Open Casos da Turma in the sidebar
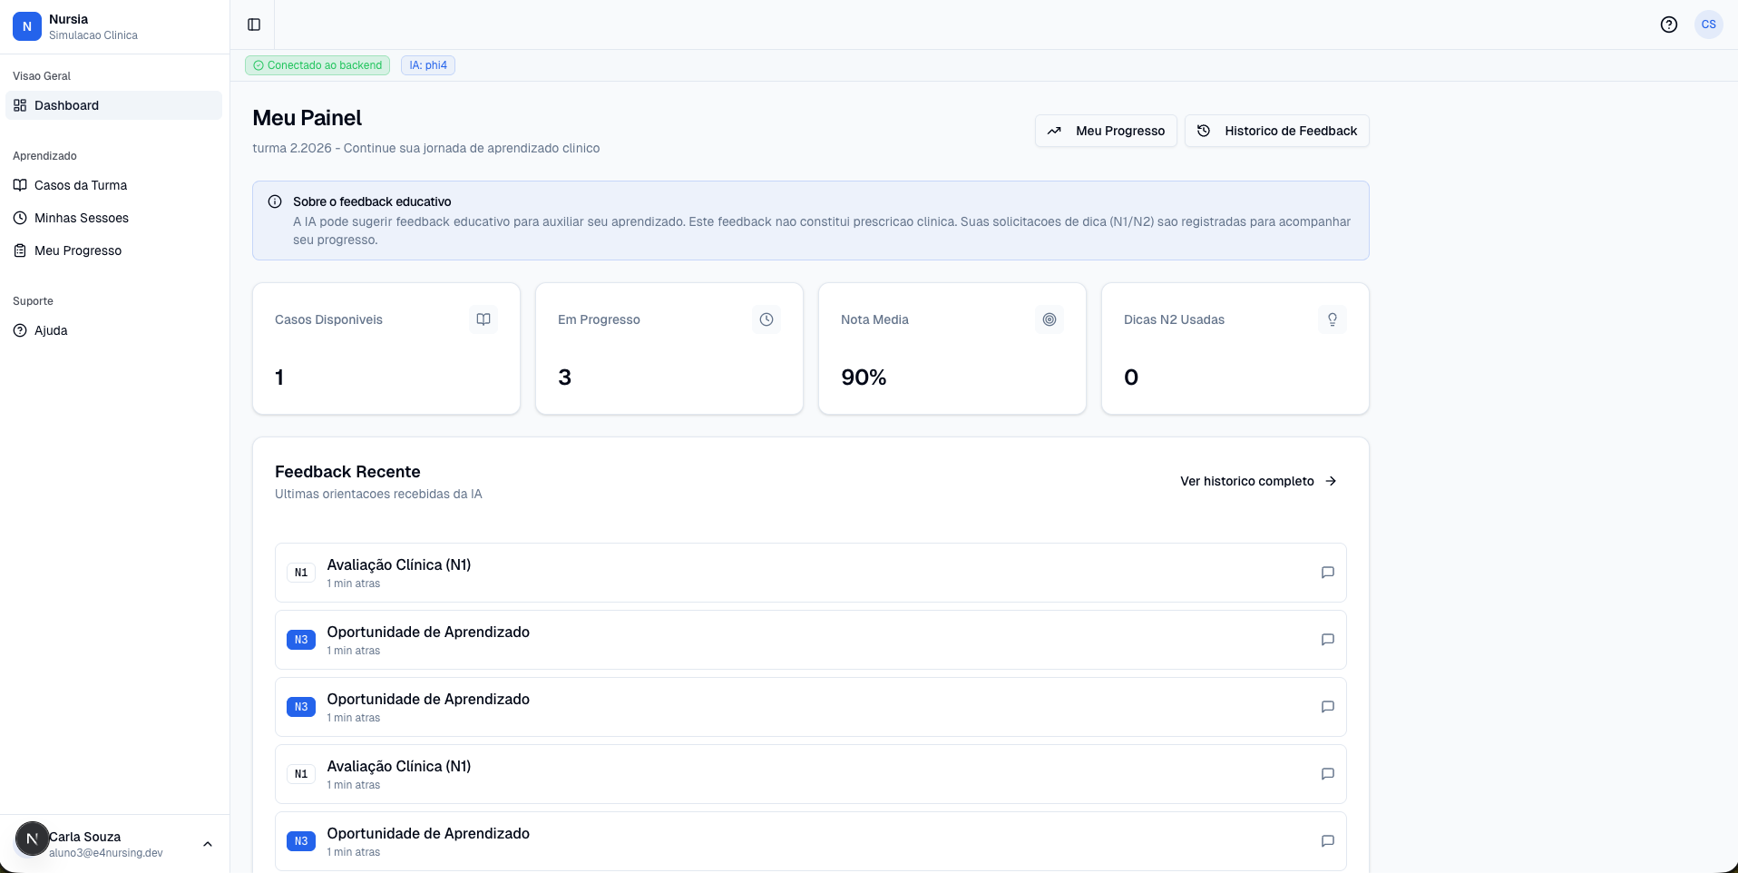This screenshot has height=873, width=1738. click(x=113, y=185)
